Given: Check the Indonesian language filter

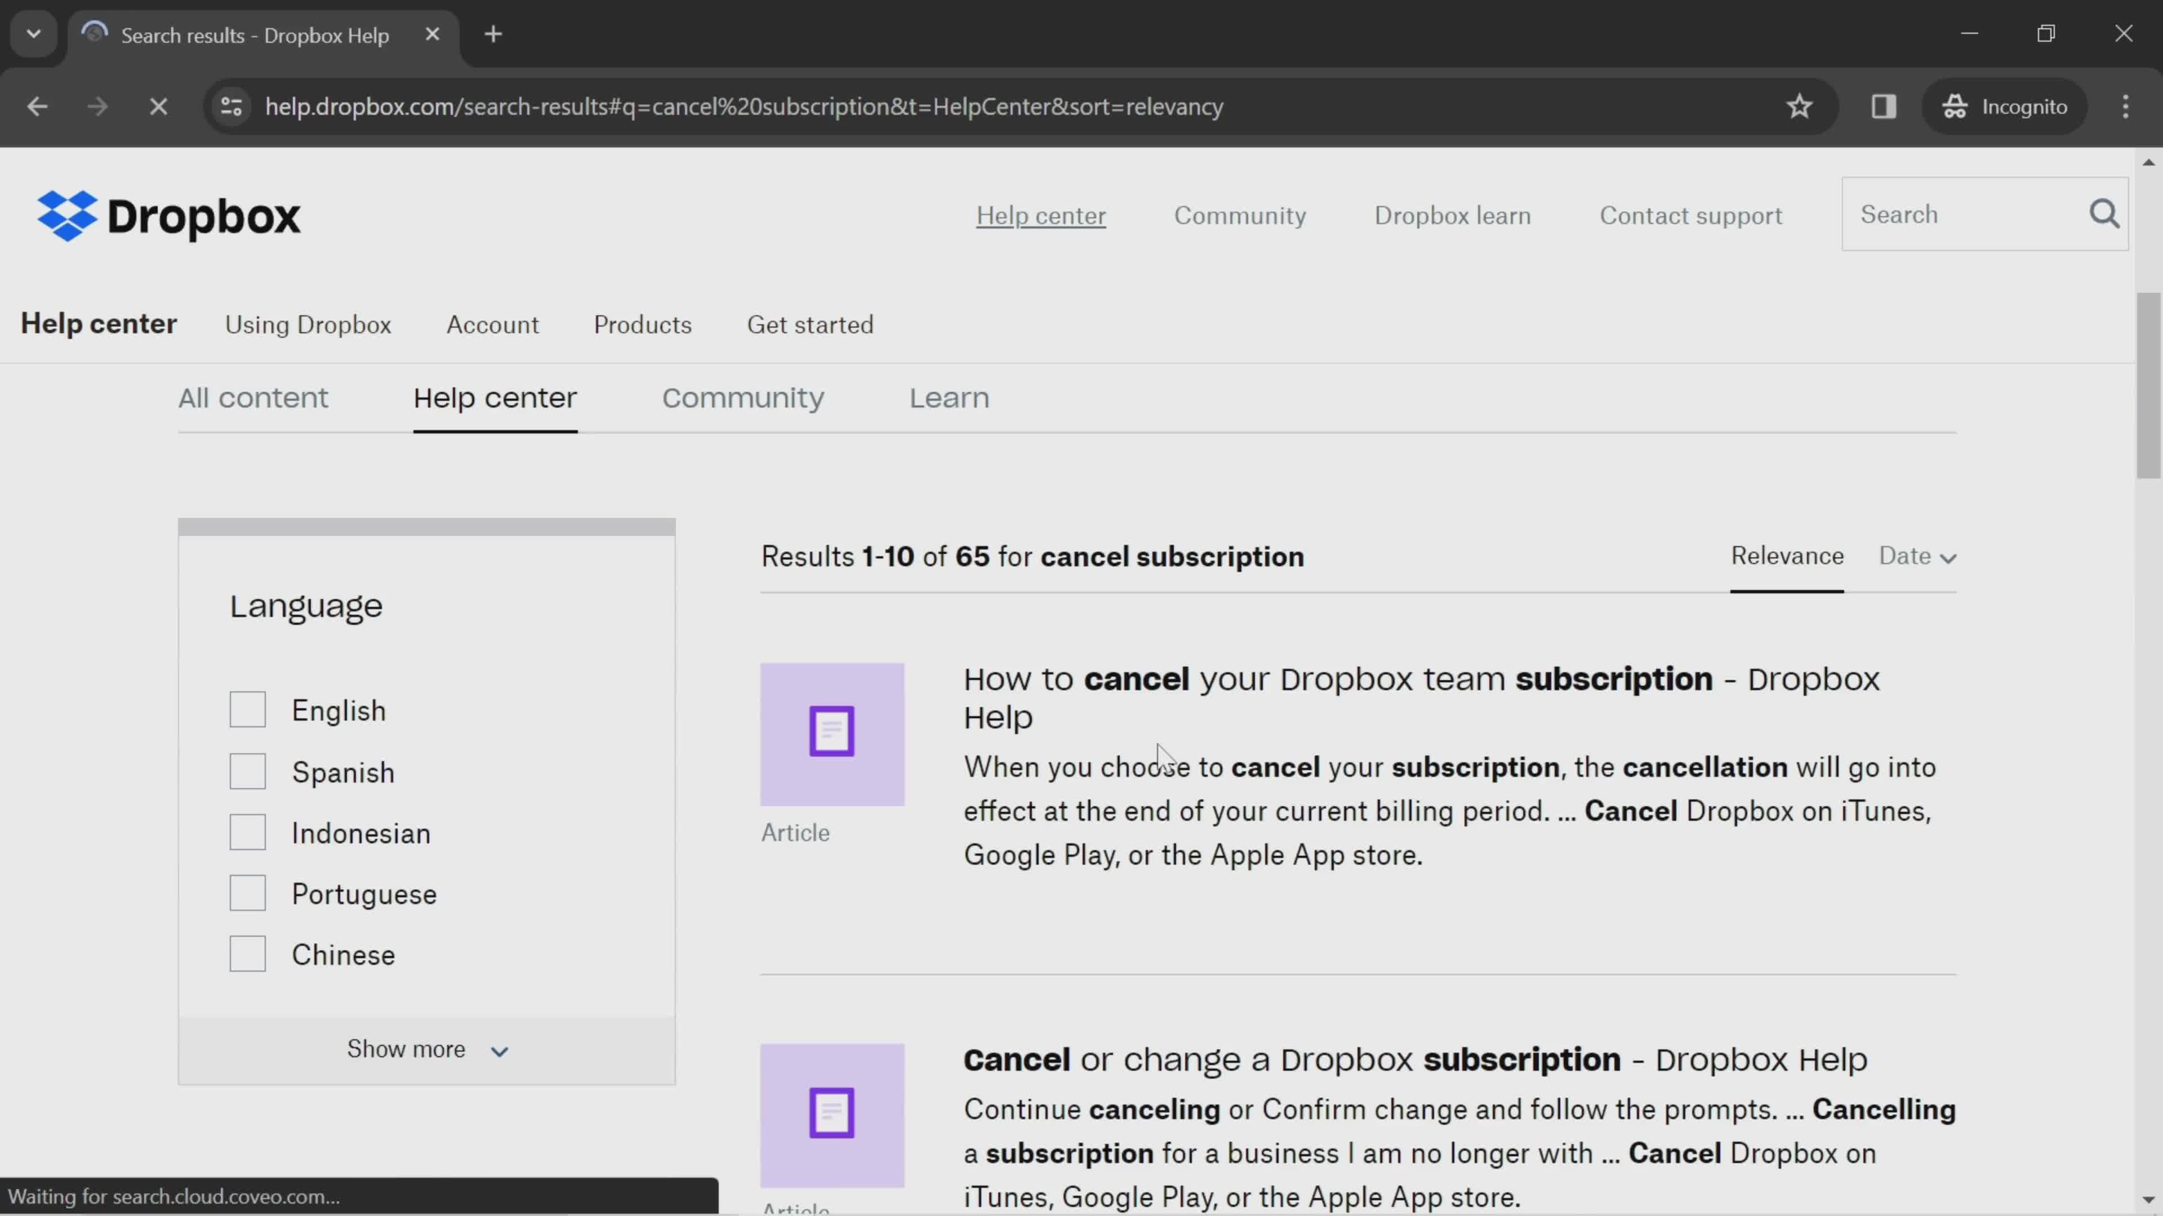Looking at the screenshot, I should (x=248, y=833).
